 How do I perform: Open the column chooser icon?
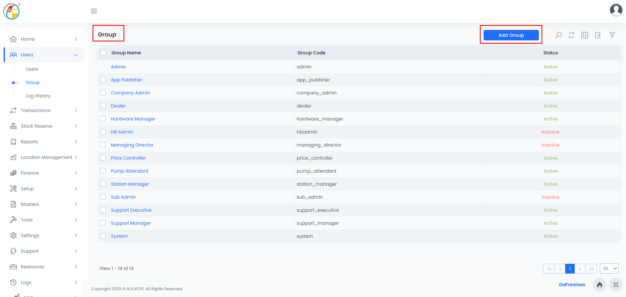click(585, 35)
